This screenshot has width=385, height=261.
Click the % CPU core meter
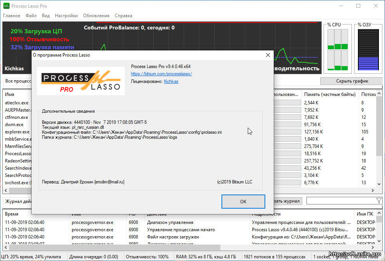[338, 50]
